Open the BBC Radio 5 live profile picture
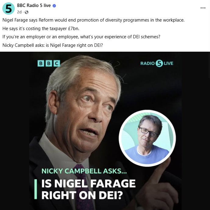This screenshot has width=210, height=210. [x=9, y=9]
